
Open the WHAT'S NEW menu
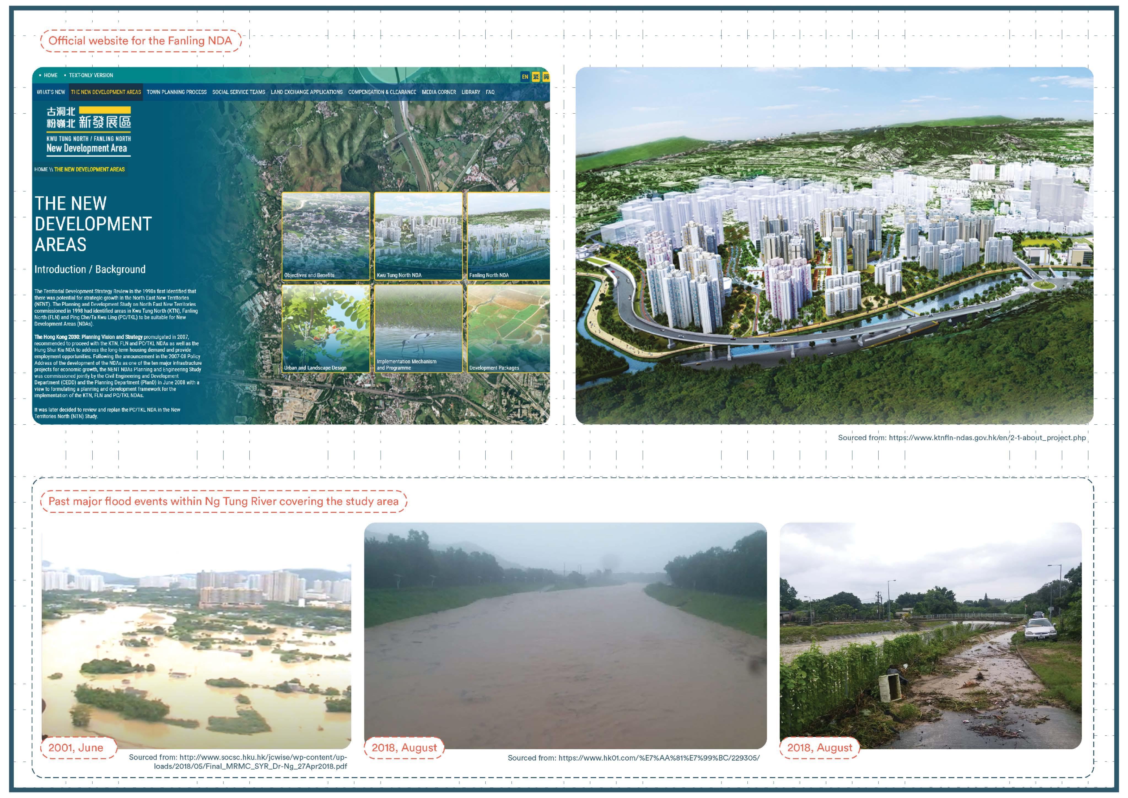point(51,92)
